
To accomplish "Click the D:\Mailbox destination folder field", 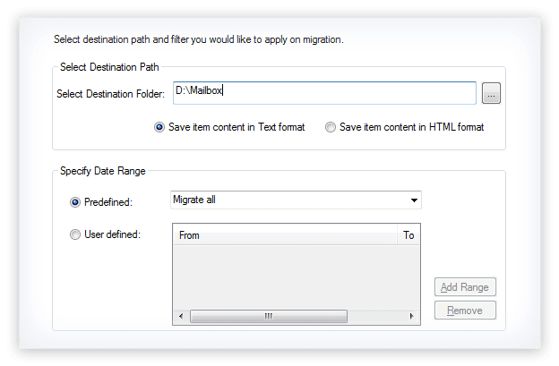I will point(323,93).
